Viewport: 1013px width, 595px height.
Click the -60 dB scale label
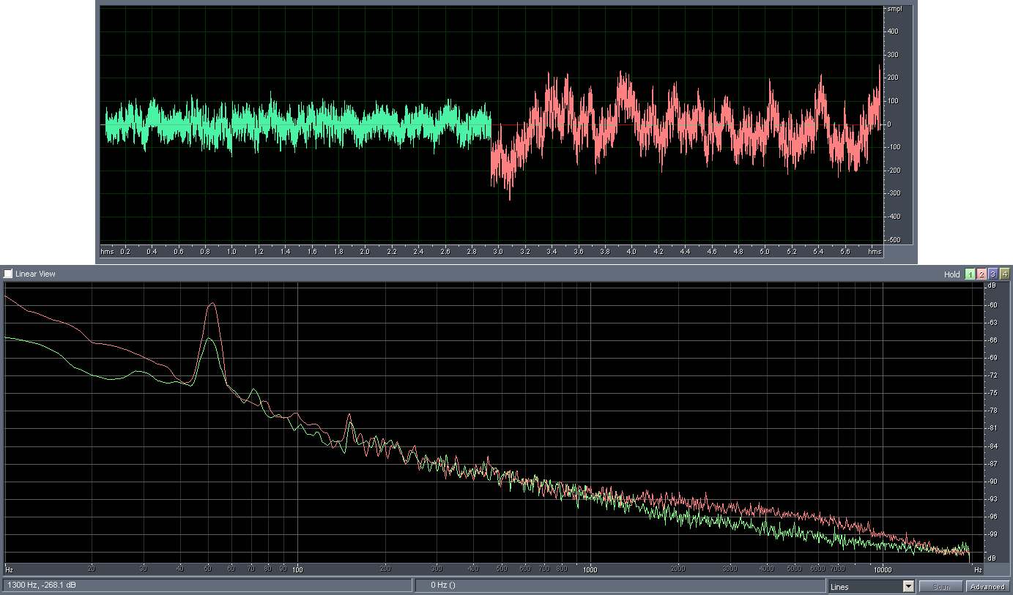click(994, 305)
